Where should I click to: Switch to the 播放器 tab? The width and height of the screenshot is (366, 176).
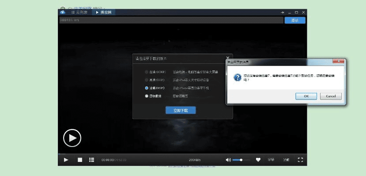(x=103, y=12)
